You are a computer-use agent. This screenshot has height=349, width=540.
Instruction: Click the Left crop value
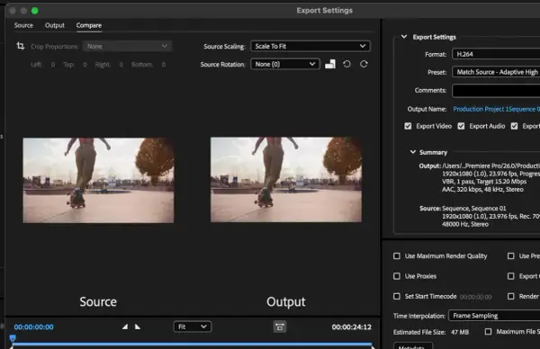(53, 65)
